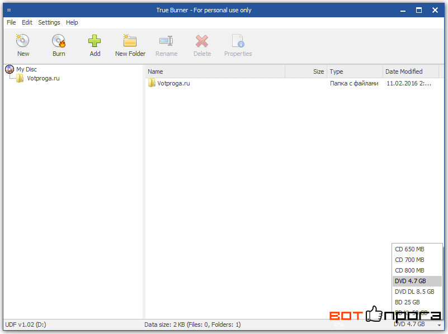Sort the list by Name column

click(215, 71)
